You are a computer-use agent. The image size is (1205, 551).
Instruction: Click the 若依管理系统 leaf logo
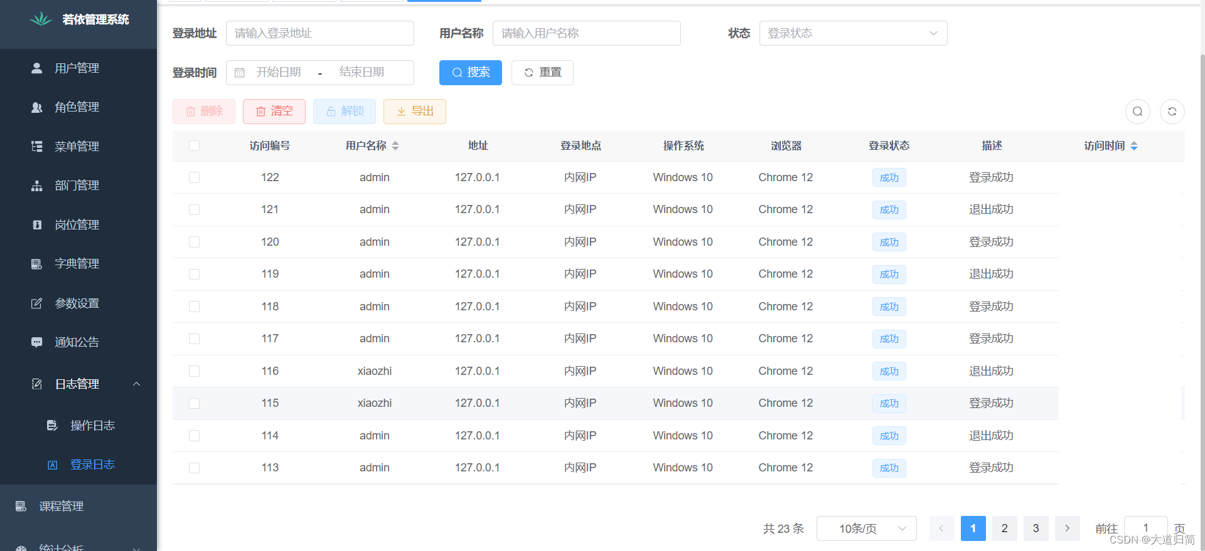tap(41, 19)
